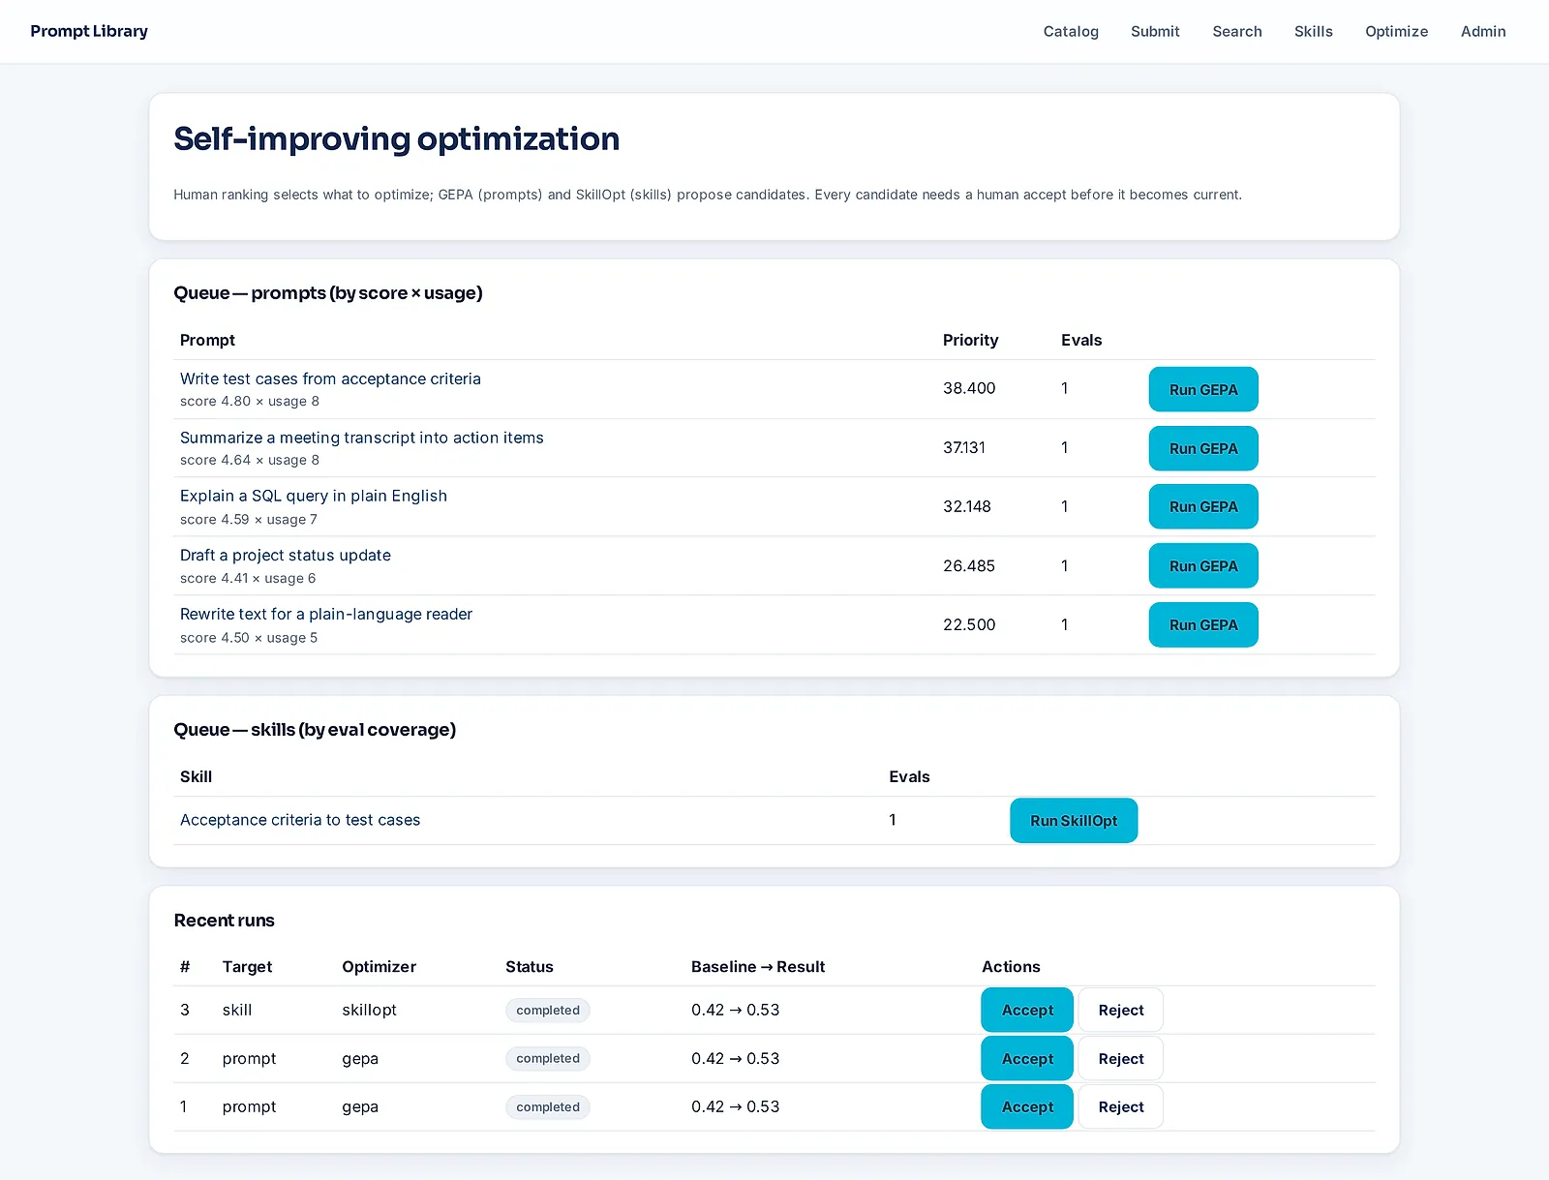Click Run SkillOpt for Acceptance criteria skill
This screenshot has width=1549, height=1180.
pyautogui.click(x=1074, y=820)
